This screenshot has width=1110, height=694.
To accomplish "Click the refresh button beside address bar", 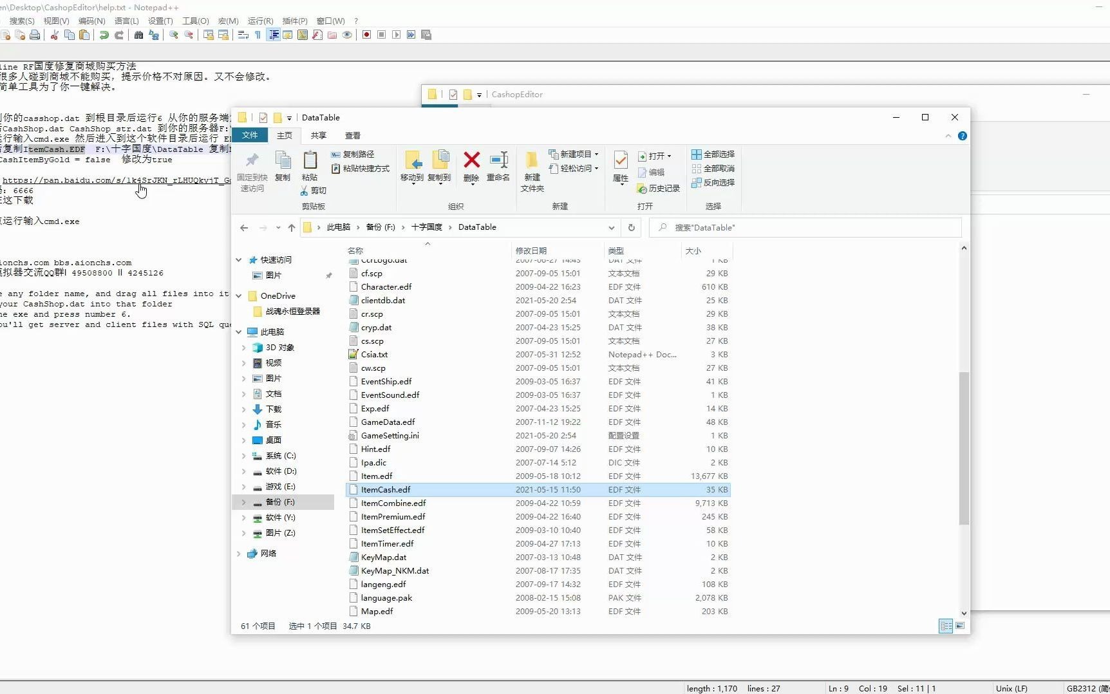I will 632,227.
